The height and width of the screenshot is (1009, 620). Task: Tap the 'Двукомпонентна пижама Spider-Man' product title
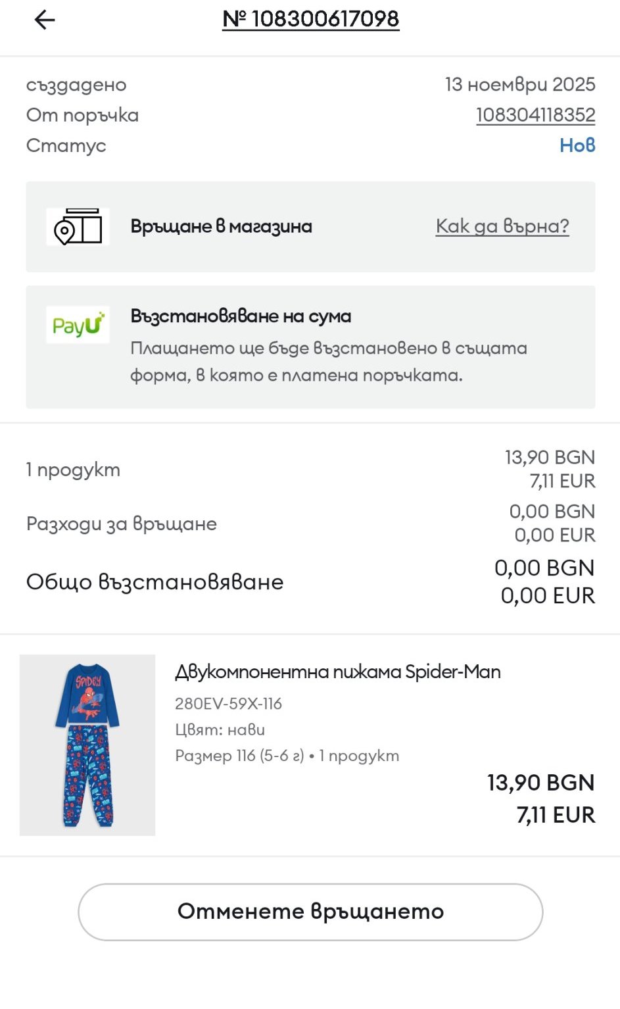click(x=337, y=672)
